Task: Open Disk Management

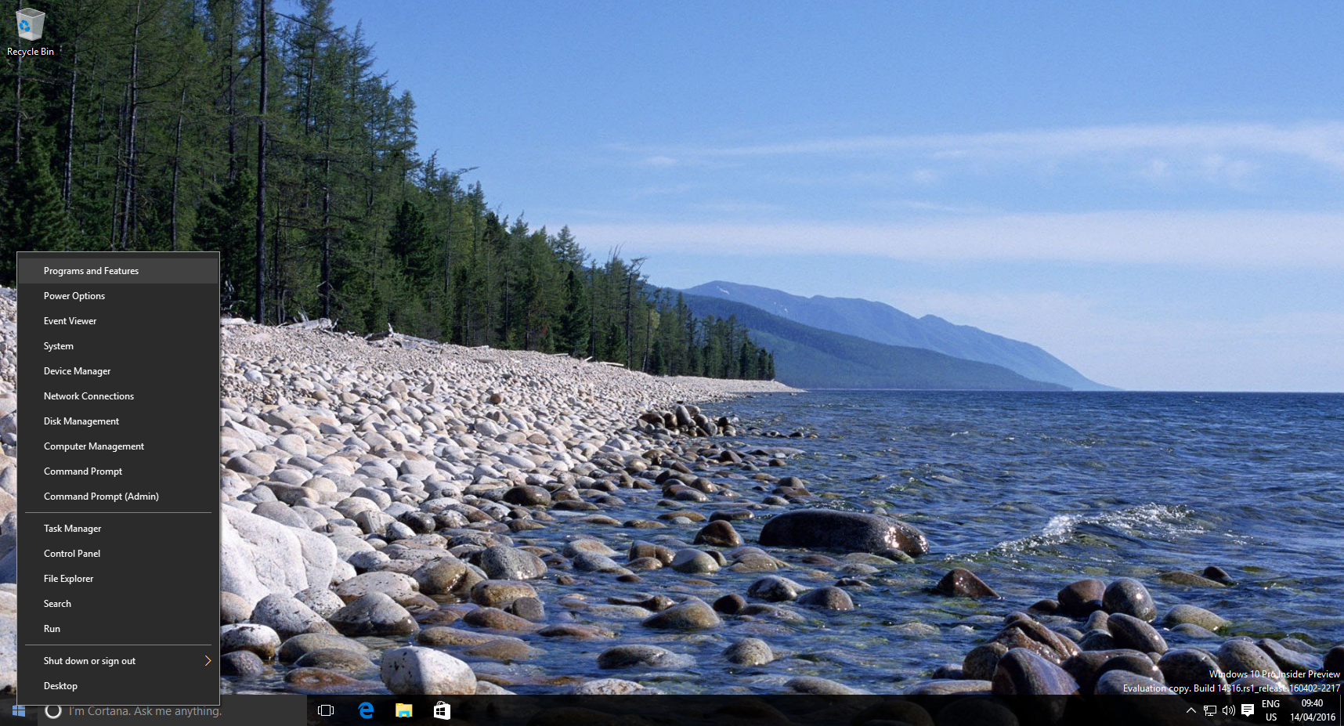Action: (118, 421)
